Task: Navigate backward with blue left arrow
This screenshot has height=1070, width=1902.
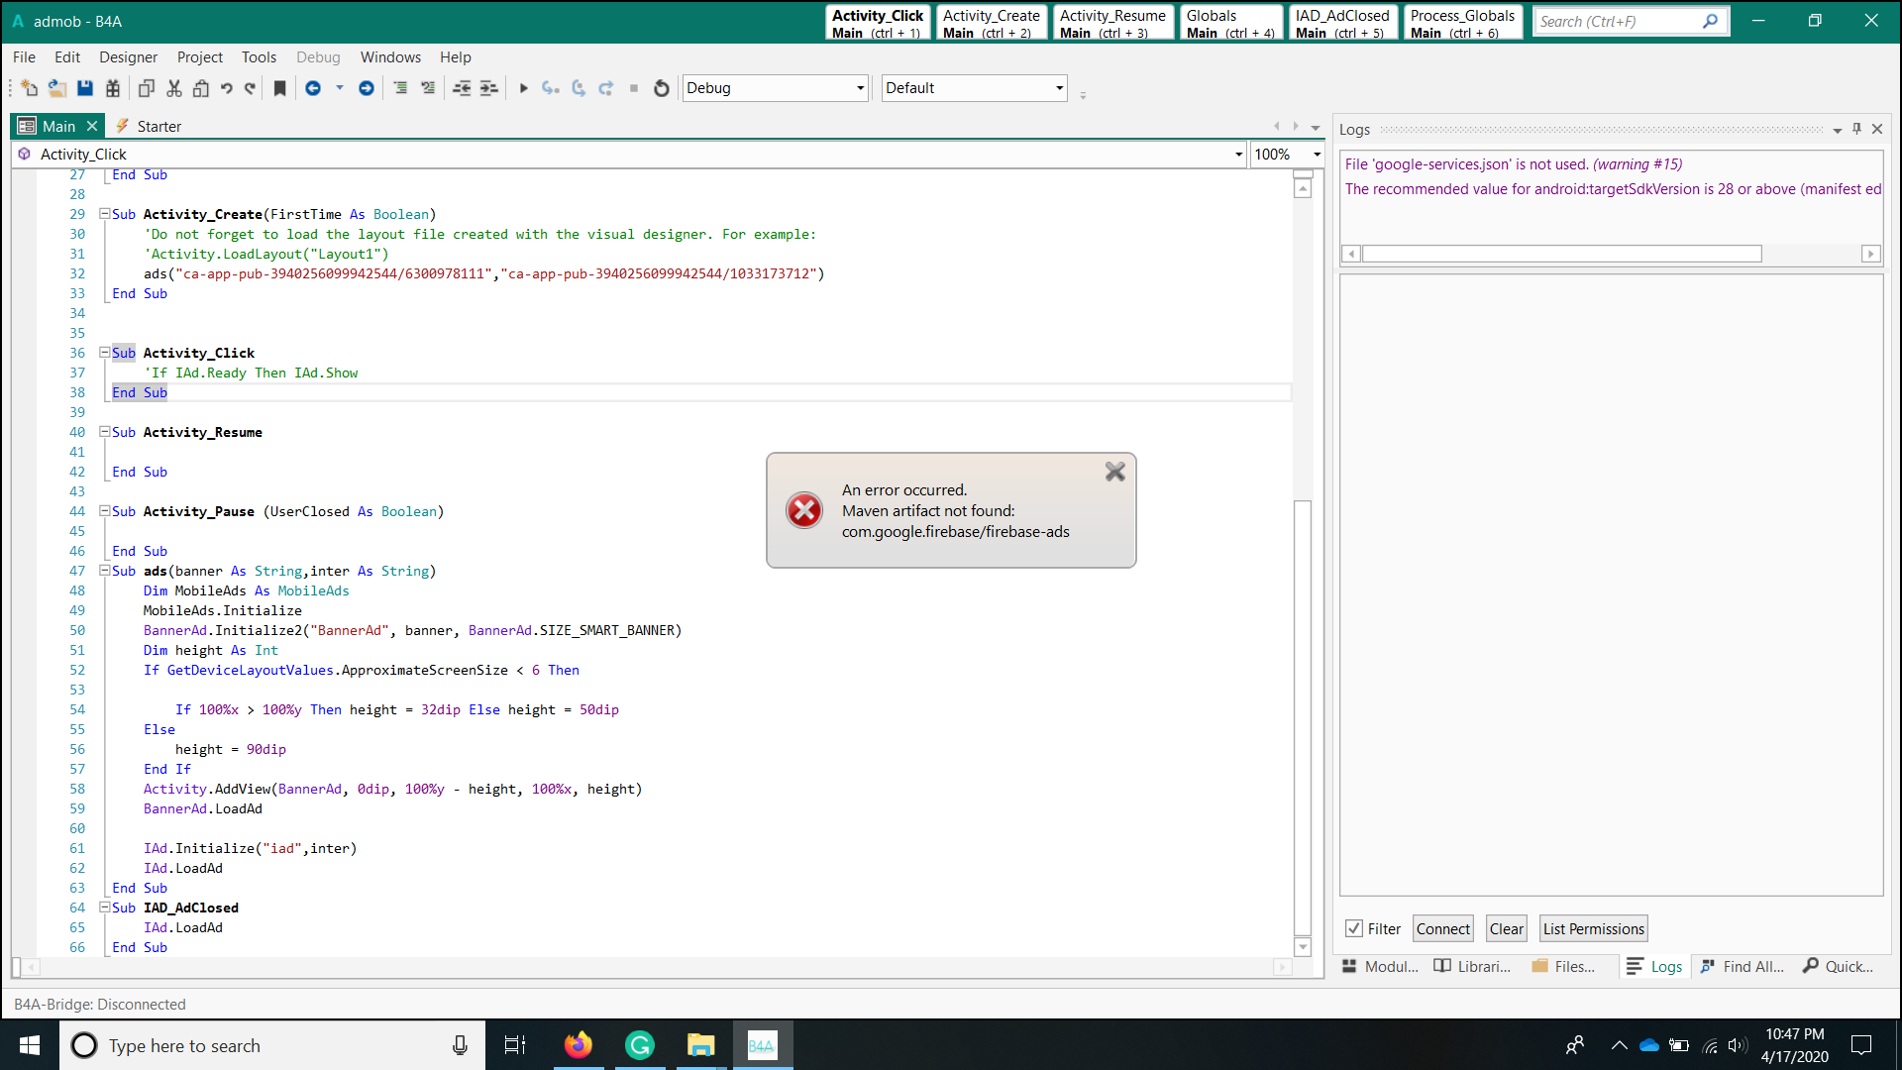Action: 313,88
